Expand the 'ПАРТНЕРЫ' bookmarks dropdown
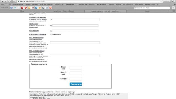Viewport: 176px width, 99px height. tap(60, 4)
